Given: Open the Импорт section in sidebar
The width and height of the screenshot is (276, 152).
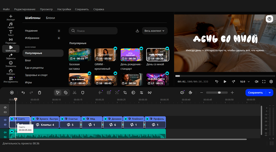Looking at the screenshot, I should click(x=11, y=17).
